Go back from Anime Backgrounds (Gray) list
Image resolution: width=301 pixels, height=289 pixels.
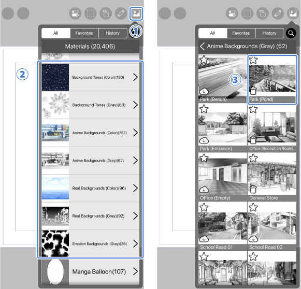[x=202, y=46]
